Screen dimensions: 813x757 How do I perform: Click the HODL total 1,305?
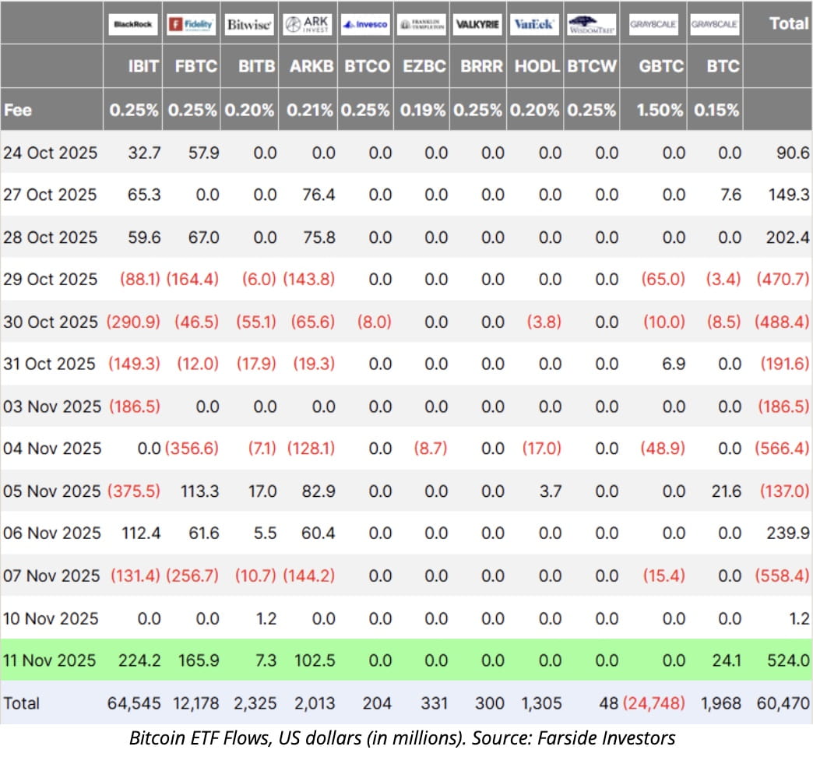[x=541, y=703]
